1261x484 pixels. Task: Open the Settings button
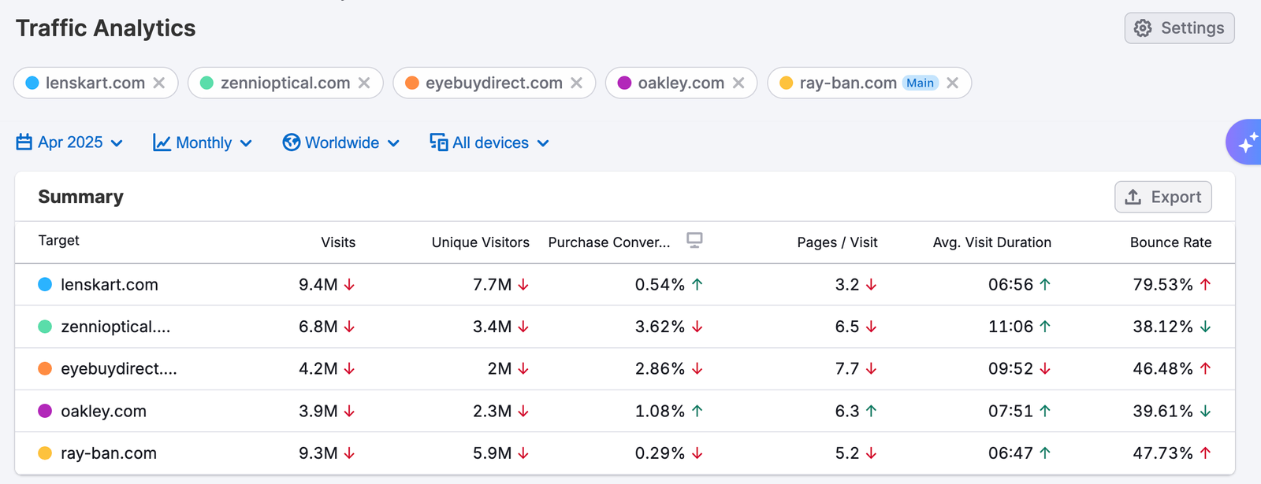pos(1179,28)
